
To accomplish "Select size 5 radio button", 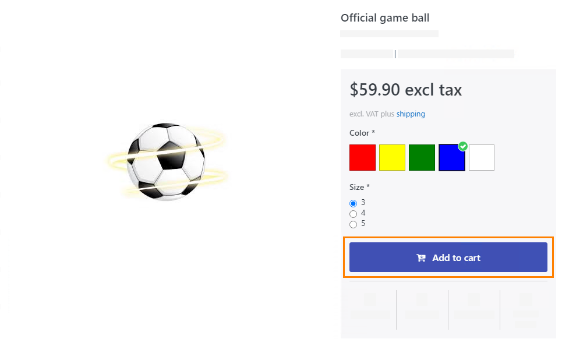I will tap(353, 224).
